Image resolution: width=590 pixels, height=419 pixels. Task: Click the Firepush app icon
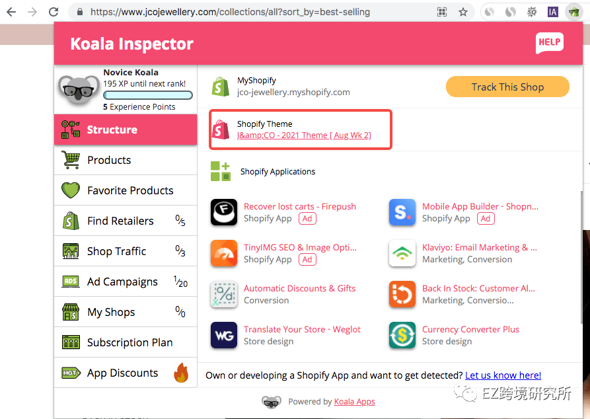(224, 212)
